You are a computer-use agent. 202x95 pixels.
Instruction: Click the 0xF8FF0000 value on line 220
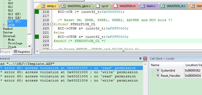click(x=116, y=28)
